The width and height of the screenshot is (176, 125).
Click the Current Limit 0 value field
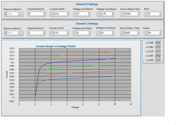pos(60,13)
